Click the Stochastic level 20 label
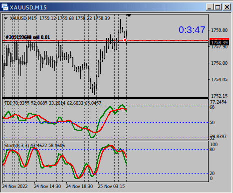The width and height of the screenshot is (233, 193). pos(212,174)
